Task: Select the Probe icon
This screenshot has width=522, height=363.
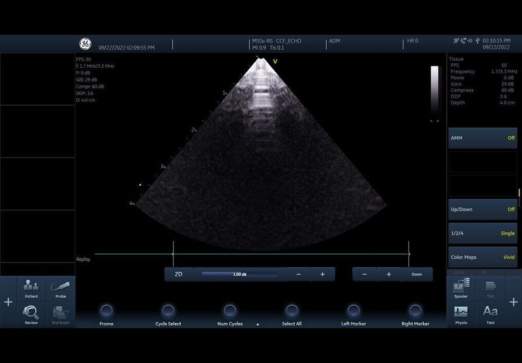Action: click(60, 287)
